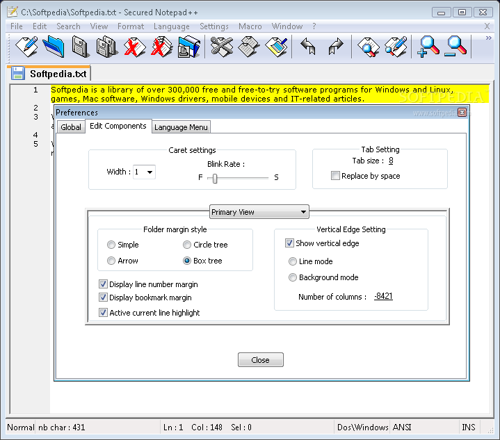Click the Replace pencil document icon

point(396,47)
